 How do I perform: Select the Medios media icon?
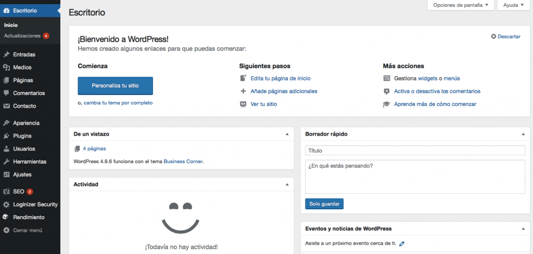pos(6,67)
